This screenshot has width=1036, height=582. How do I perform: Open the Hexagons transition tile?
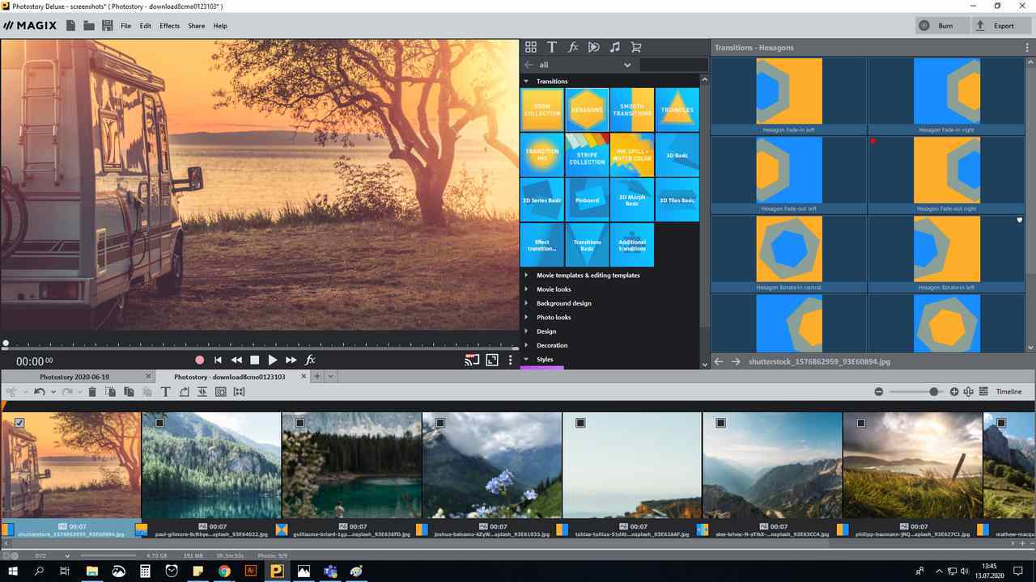(x=587, y=110)
